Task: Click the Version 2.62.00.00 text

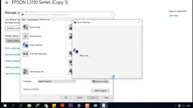Action: 31,89
